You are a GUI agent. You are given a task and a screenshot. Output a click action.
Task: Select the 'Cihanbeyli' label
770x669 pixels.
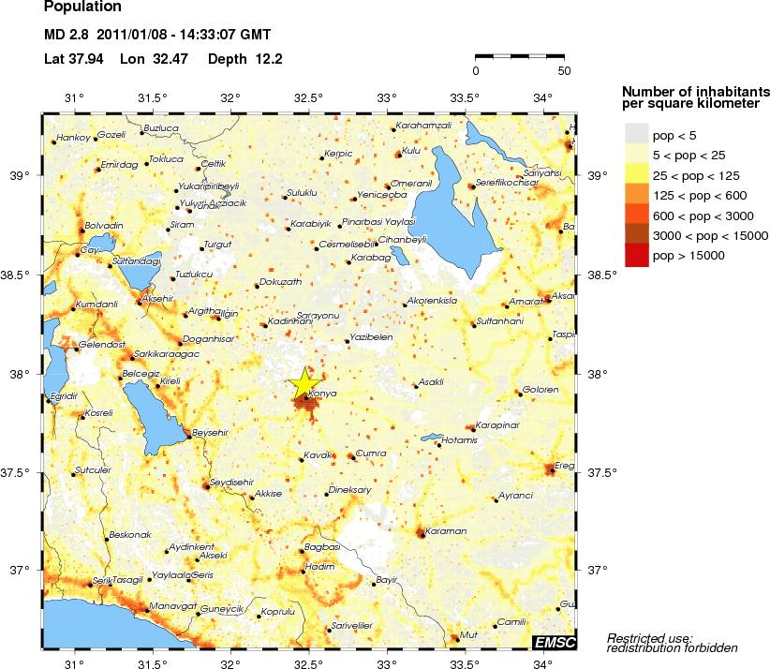click(402, 240)
